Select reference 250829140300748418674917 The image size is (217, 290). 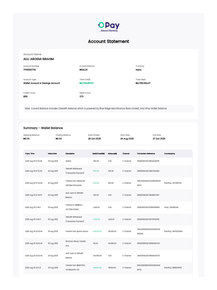(x=148, y=195)
